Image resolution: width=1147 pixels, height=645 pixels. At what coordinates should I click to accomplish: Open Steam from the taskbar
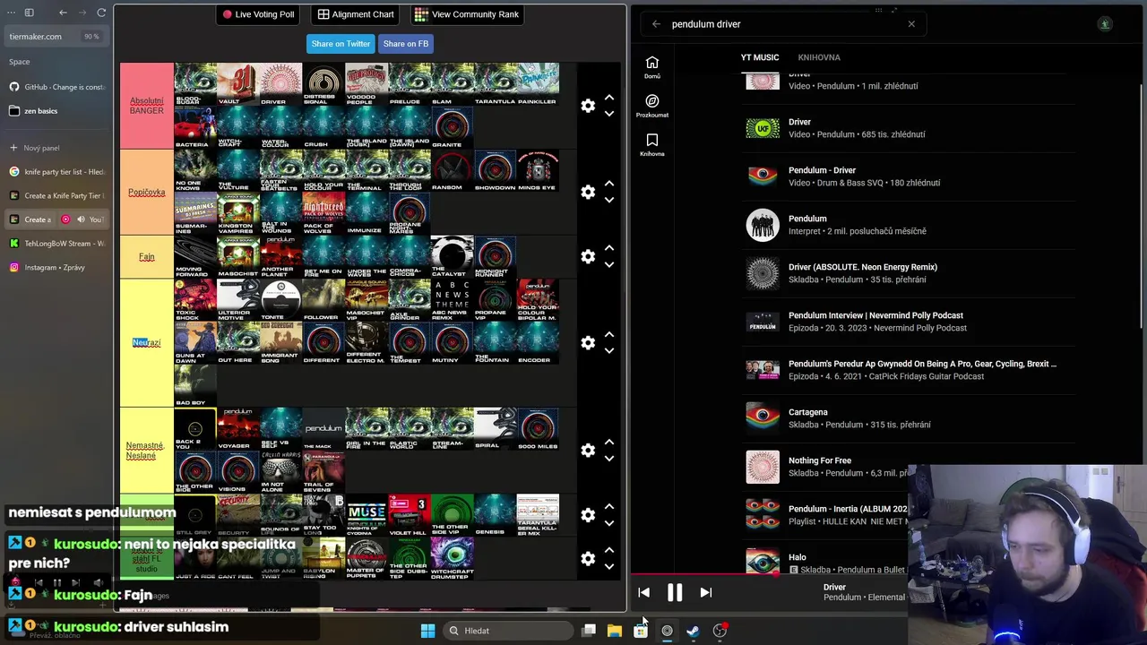click(x=693, y=631)
